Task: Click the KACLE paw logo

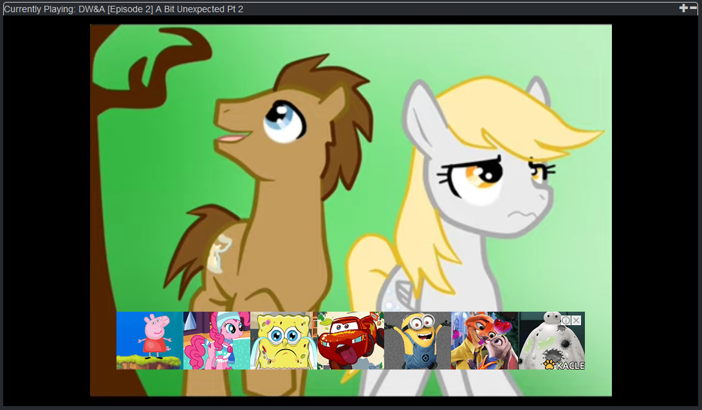Action: point(550,364)
